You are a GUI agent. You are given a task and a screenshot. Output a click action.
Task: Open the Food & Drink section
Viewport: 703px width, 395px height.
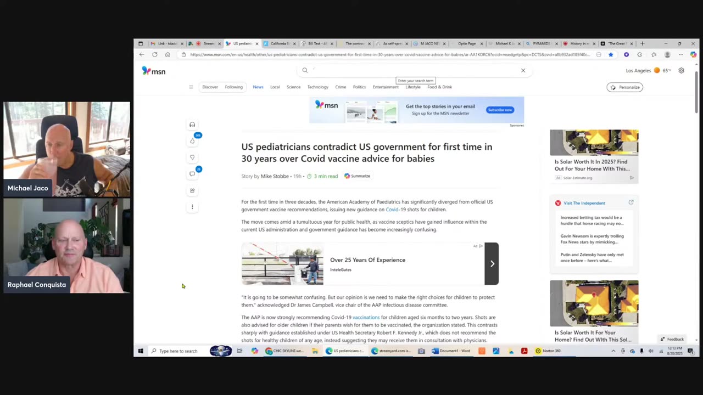click(x=439, y=87)
